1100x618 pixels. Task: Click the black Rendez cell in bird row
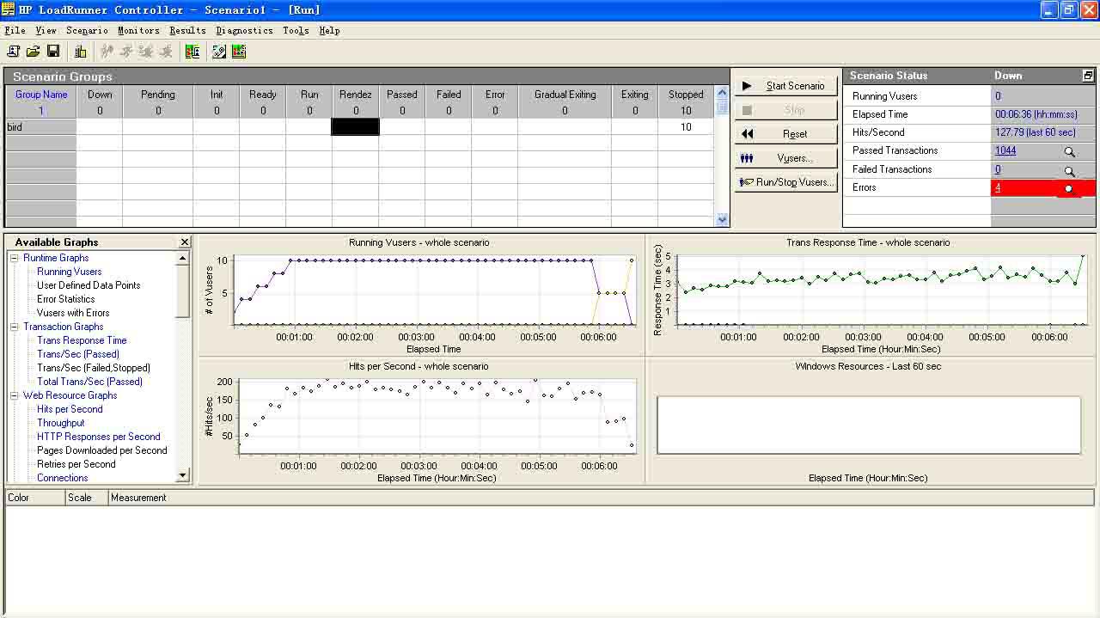click(x=355, y=127)
